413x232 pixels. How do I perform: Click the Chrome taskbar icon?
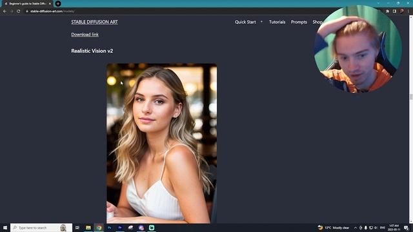(99, 227)
